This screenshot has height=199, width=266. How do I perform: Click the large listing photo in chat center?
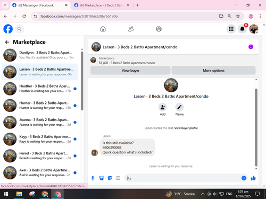click(x=171, y=85)
